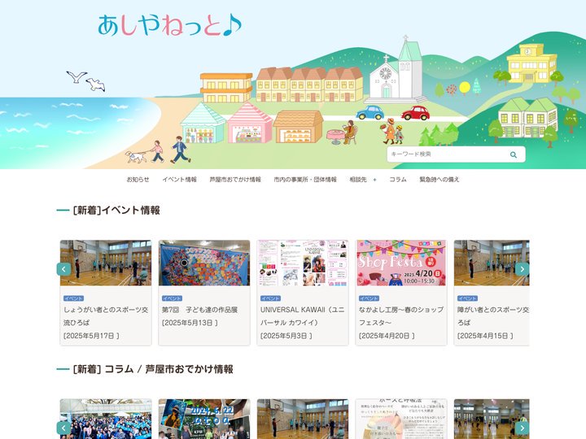Open the 第7回 子ども達の作品展 title link
586x439 pixels.
(199, 310)
